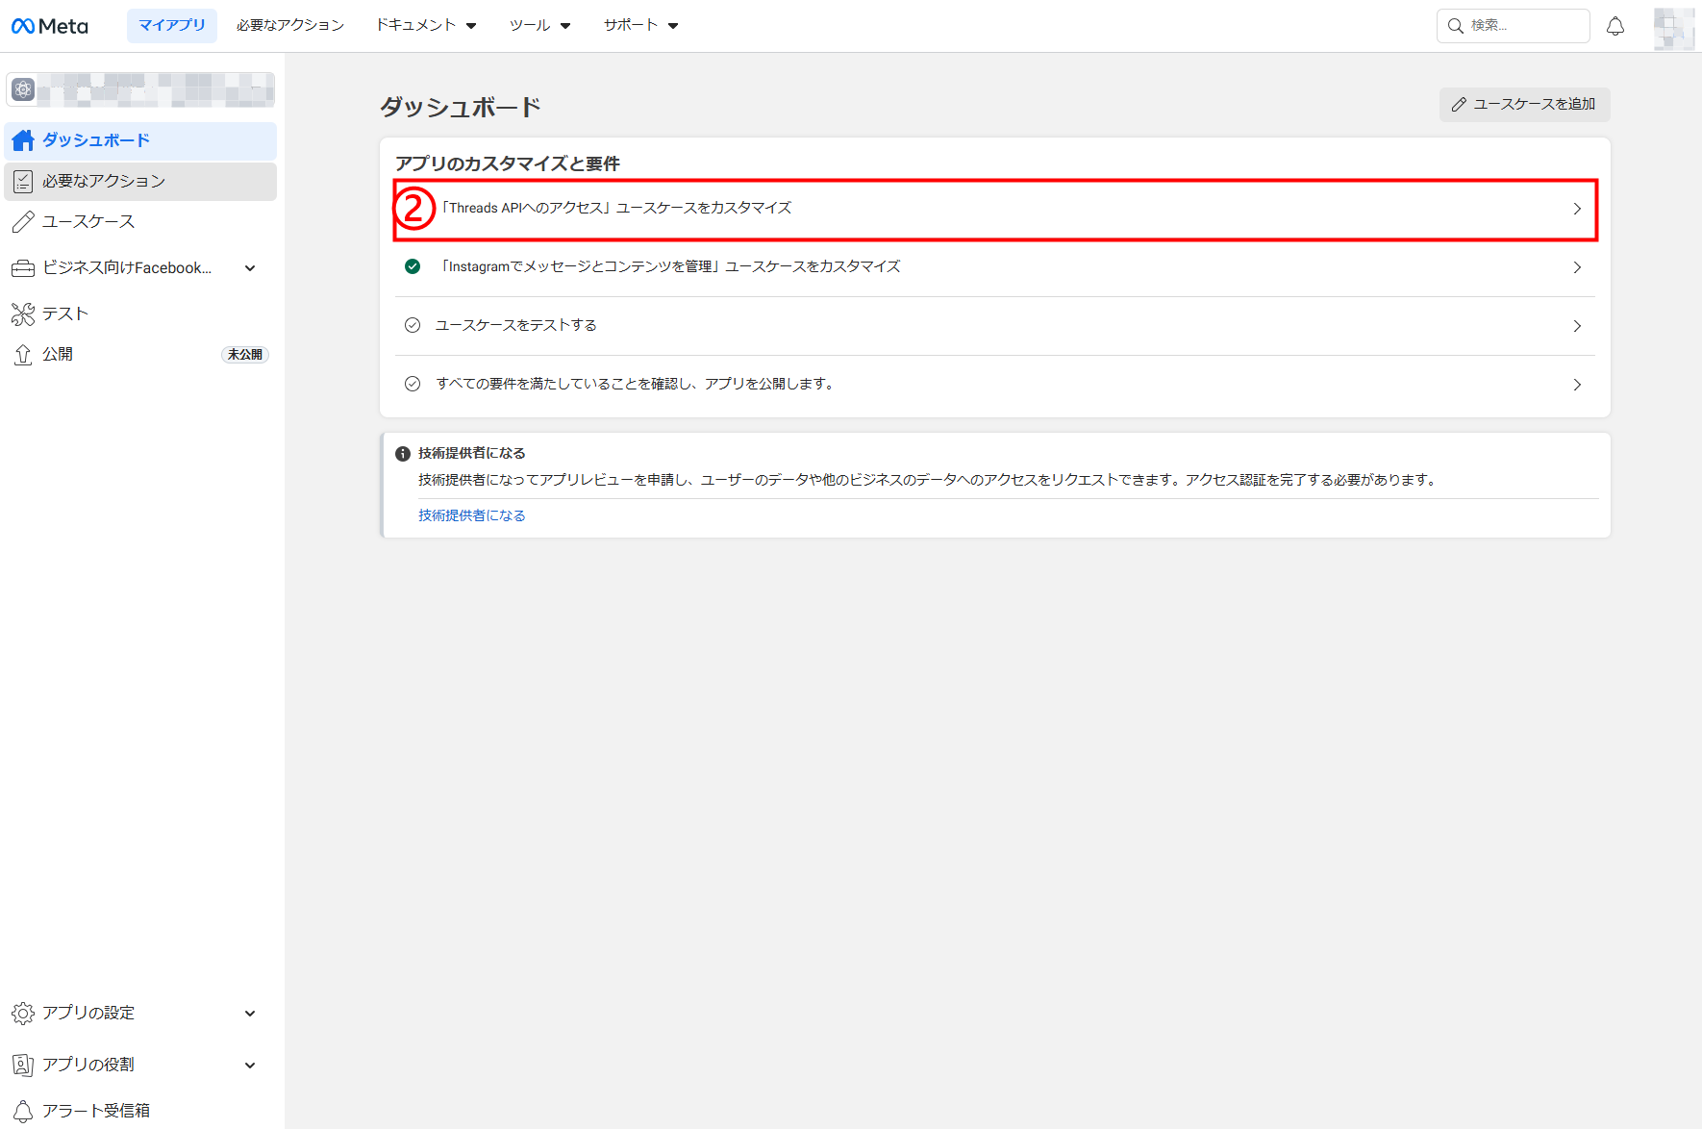Viewport: 1702px width, 1129px height.
Task: Expand the ツール dropdown menu
Action: point(540,25)
